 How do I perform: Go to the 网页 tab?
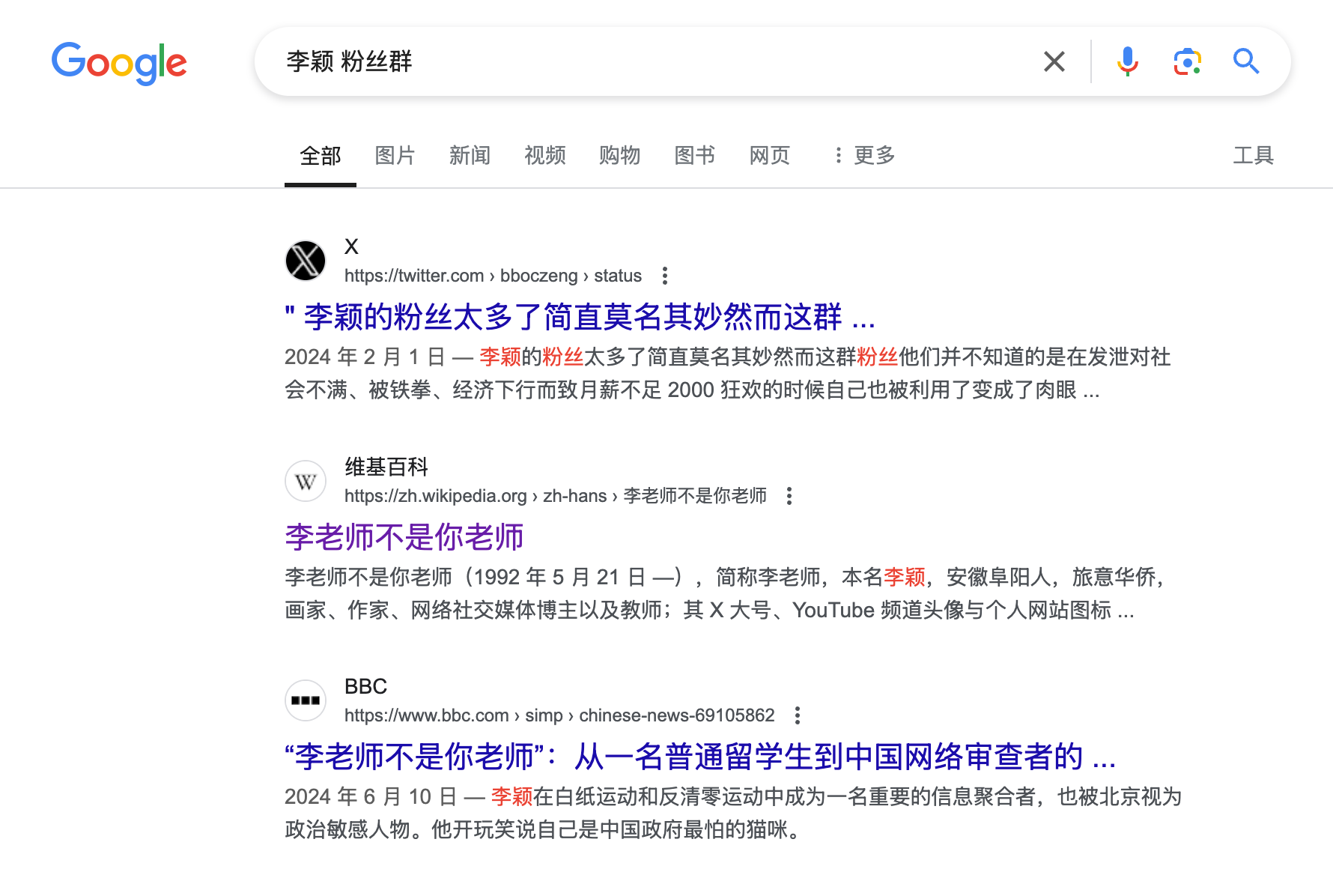click(769, 156)
